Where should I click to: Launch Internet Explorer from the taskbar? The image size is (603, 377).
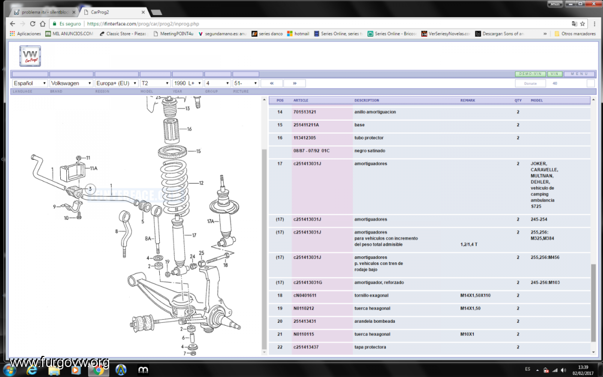32,370
